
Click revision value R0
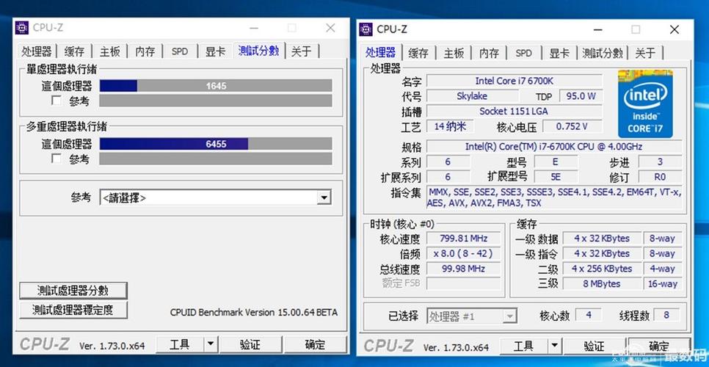660,177
